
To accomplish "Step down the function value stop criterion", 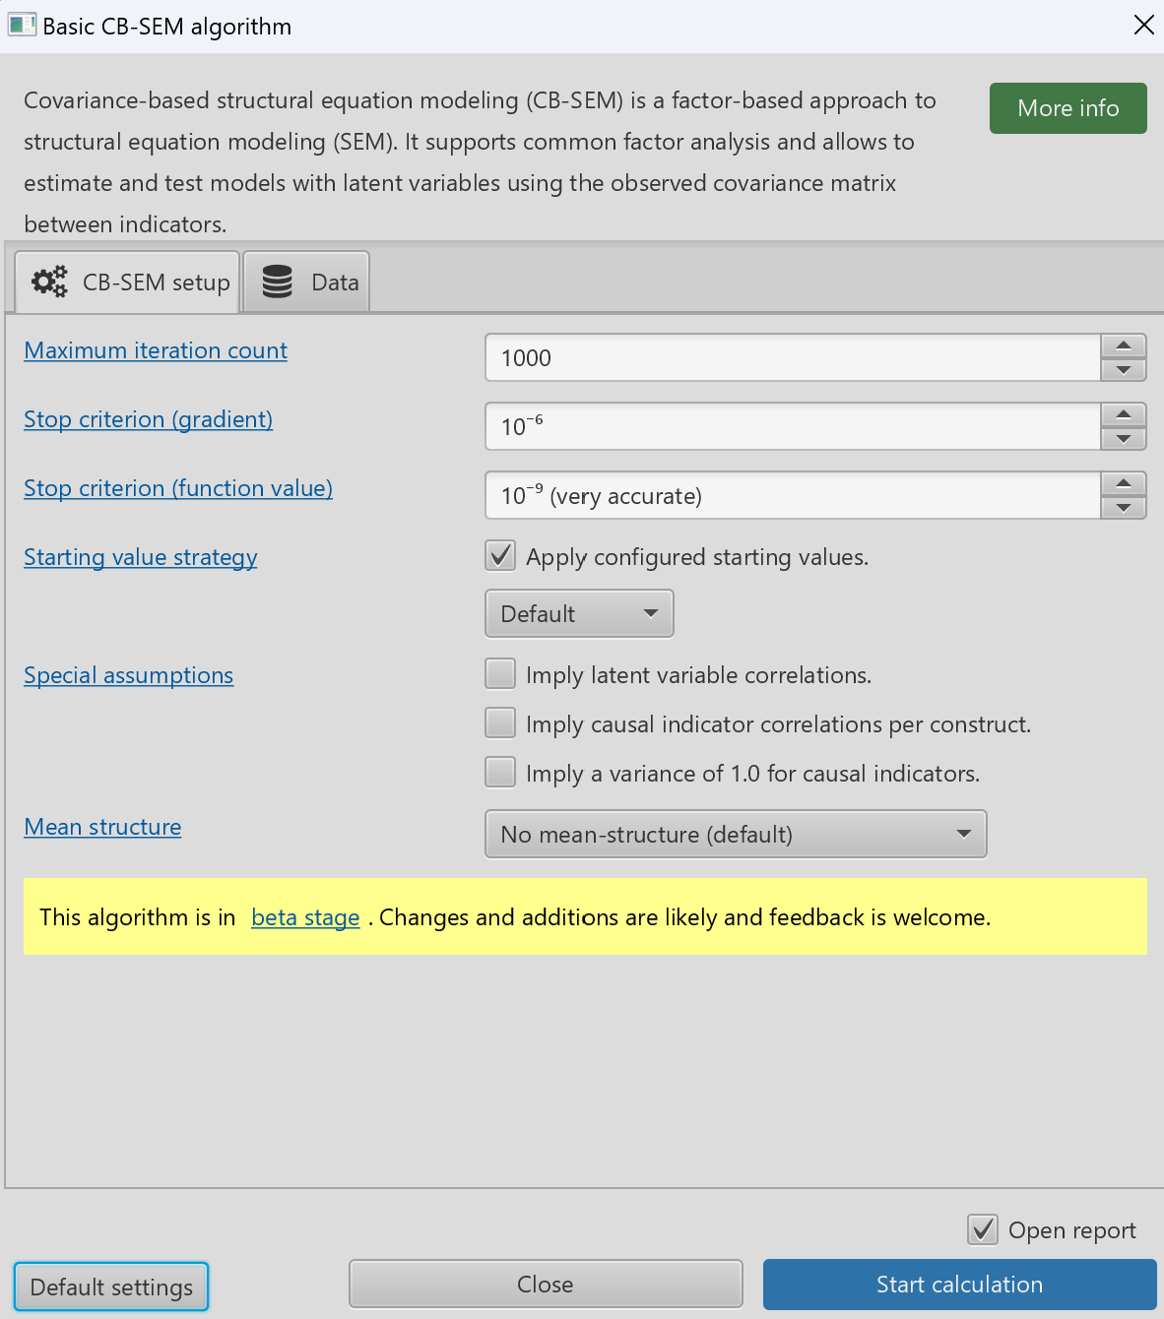I will [1123, 508].
